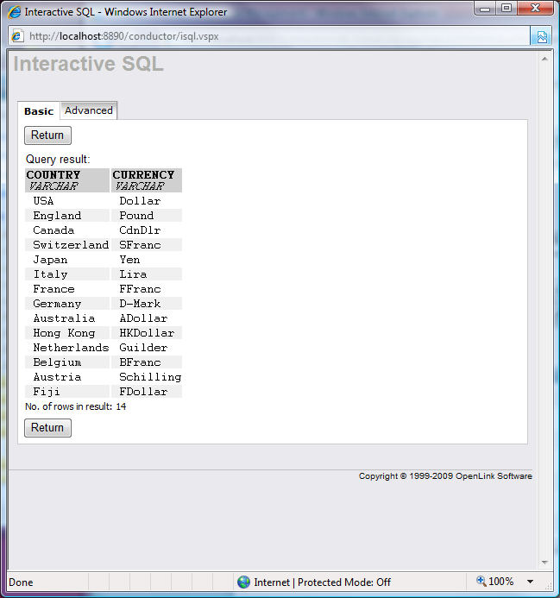This screenshot has height=598, width=560.
Task: Click the page icon left of the URL
Action: tap(16, 36)
